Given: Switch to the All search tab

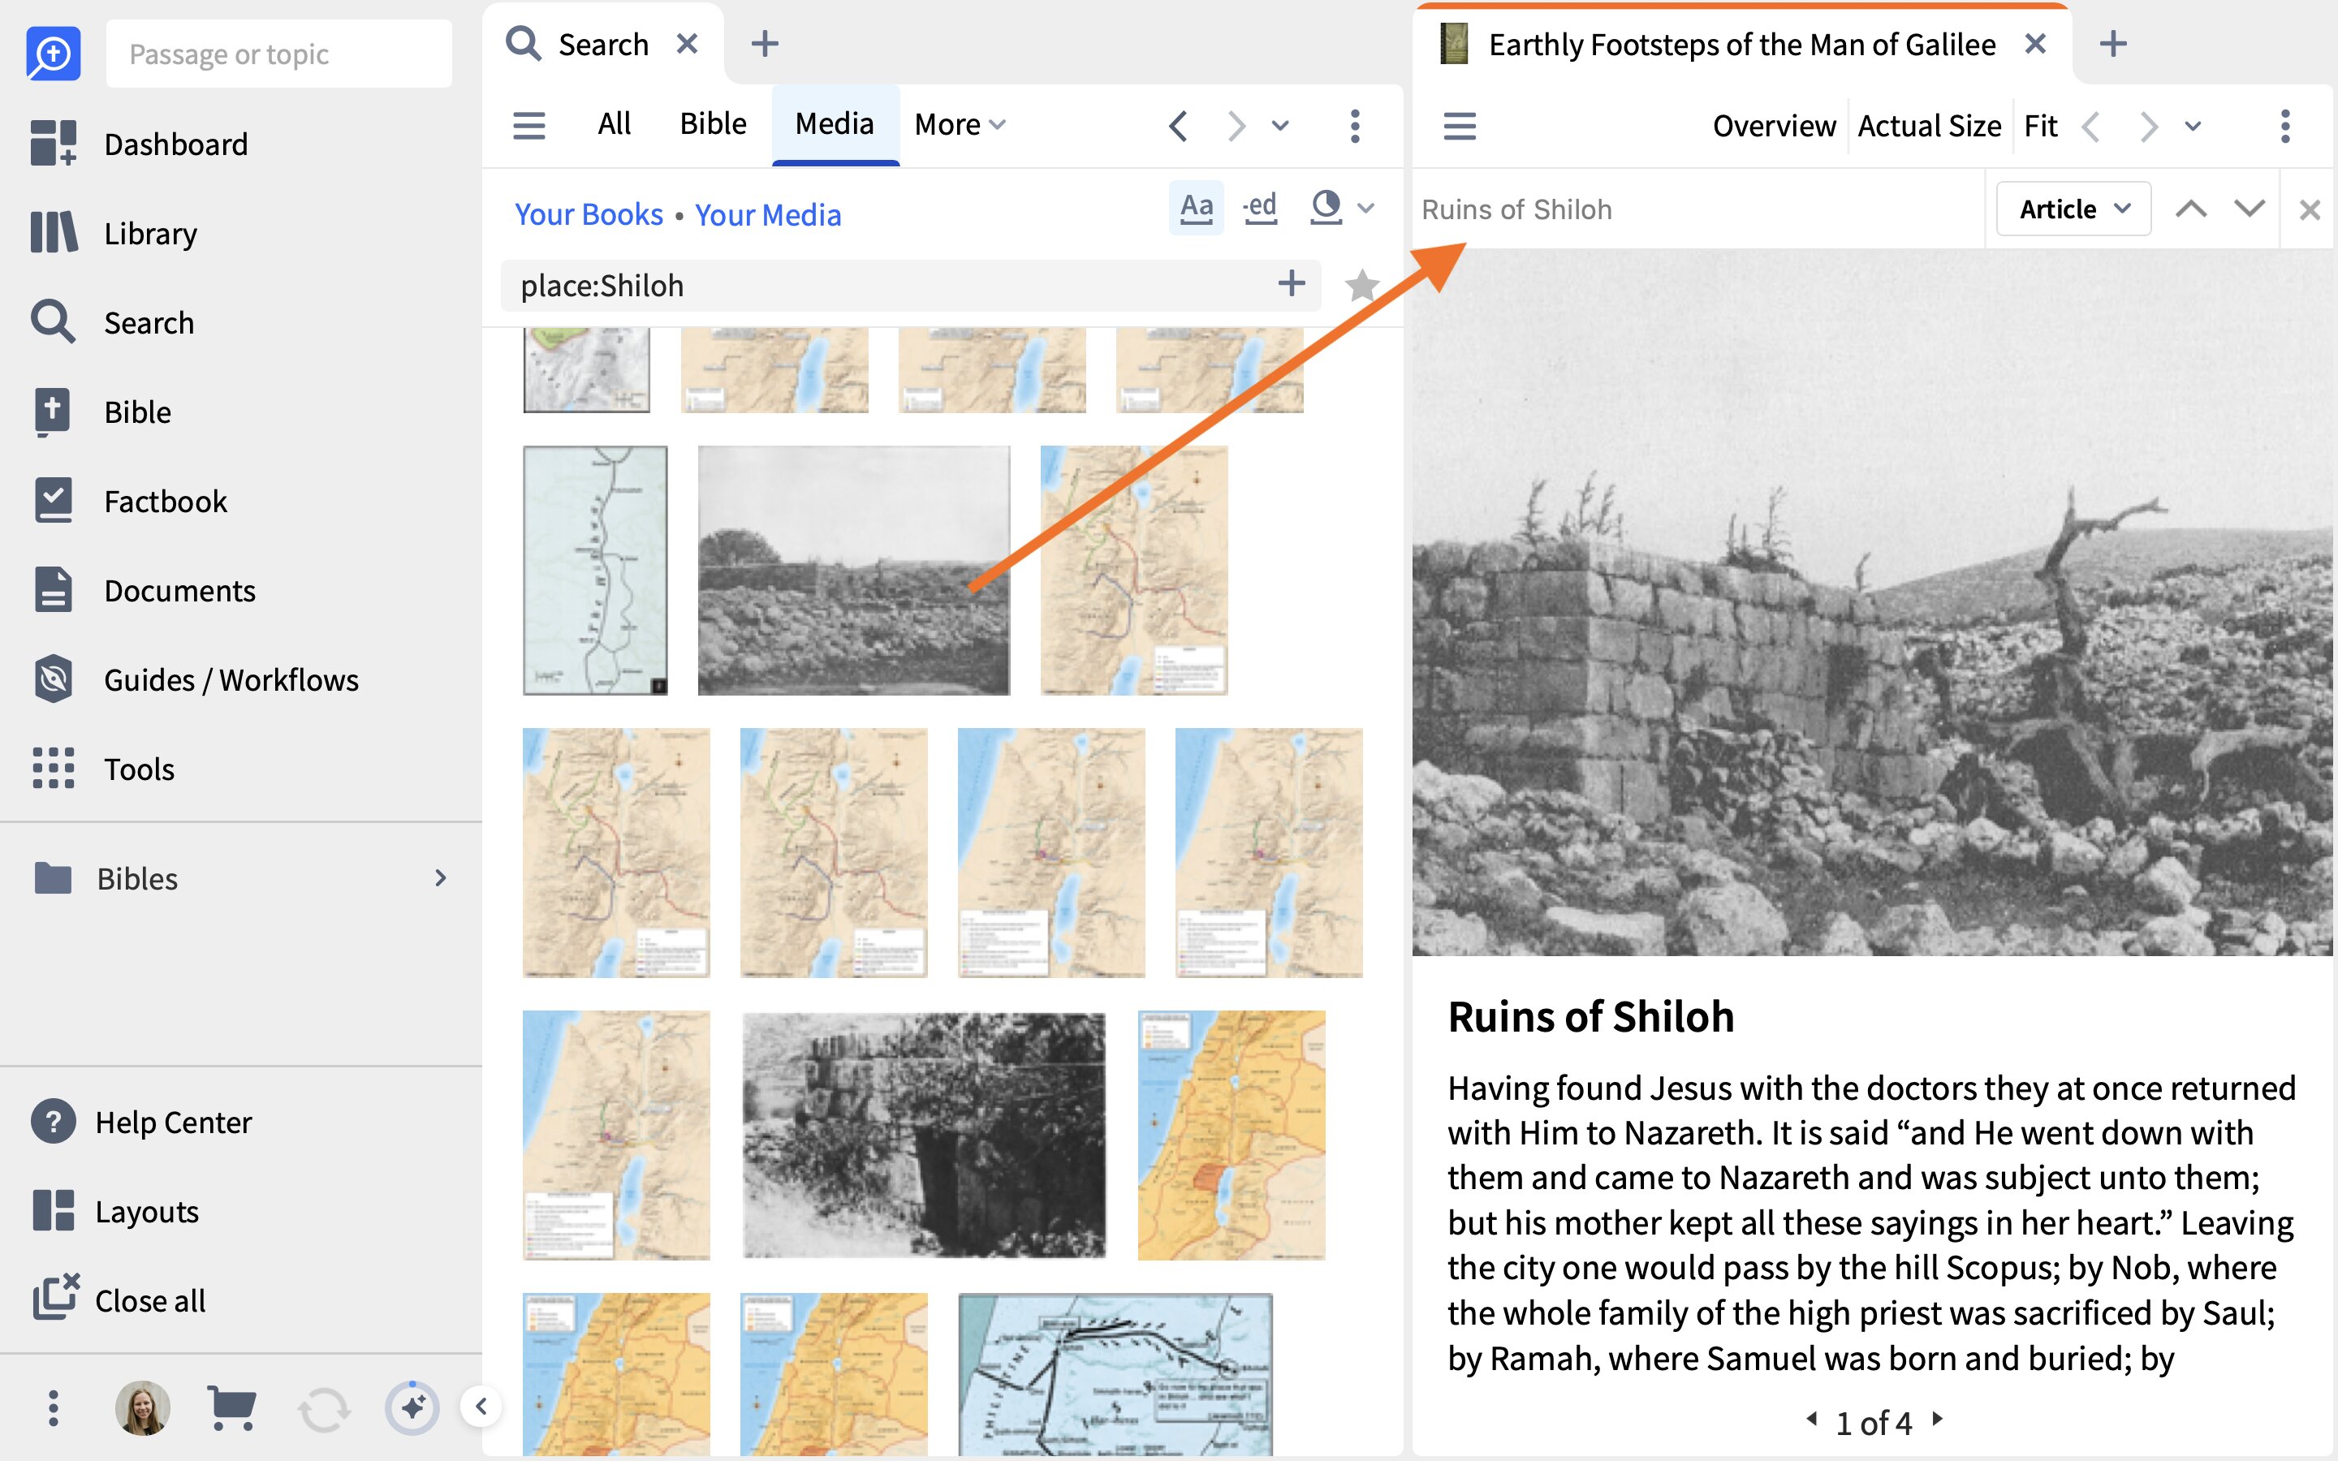Looking at the screenshot, I should pyautogui.click(x=614, y=123).
